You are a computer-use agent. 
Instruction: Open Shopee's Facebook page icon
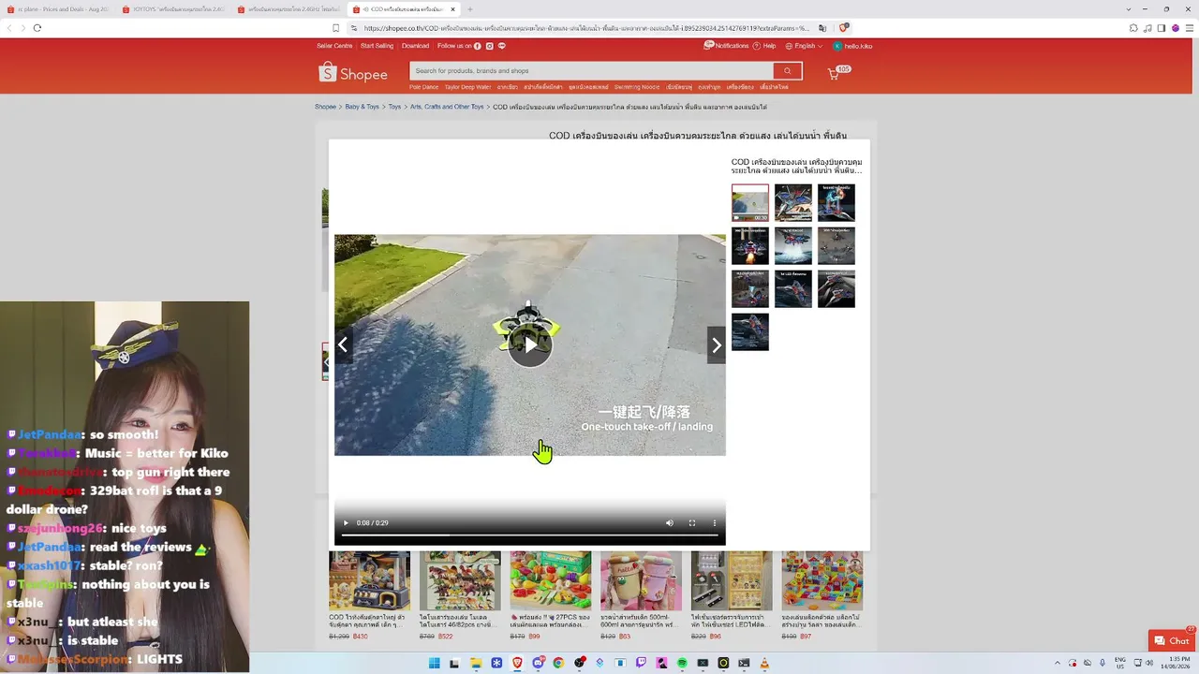pyautogui.click(x=478, y=46)
